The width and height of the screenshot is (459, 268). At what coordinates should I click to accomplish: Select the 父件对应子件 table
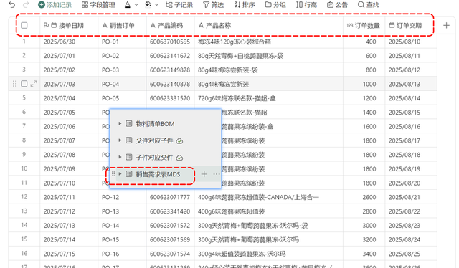pyautogui.click(x=154, y=140)
